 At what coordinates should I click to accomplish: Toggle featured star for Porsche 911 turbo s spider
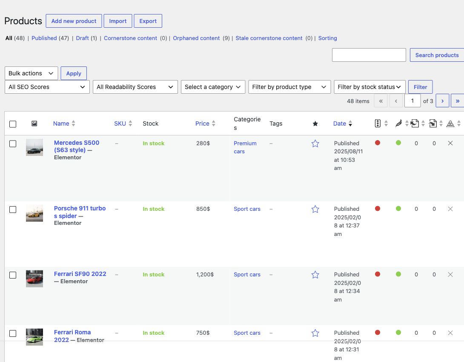[315, 209]
